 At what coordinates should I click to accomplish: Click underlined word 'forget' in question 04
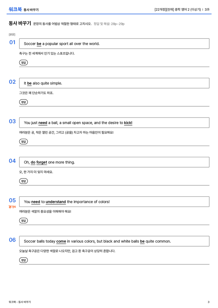[x=42, y=162]
